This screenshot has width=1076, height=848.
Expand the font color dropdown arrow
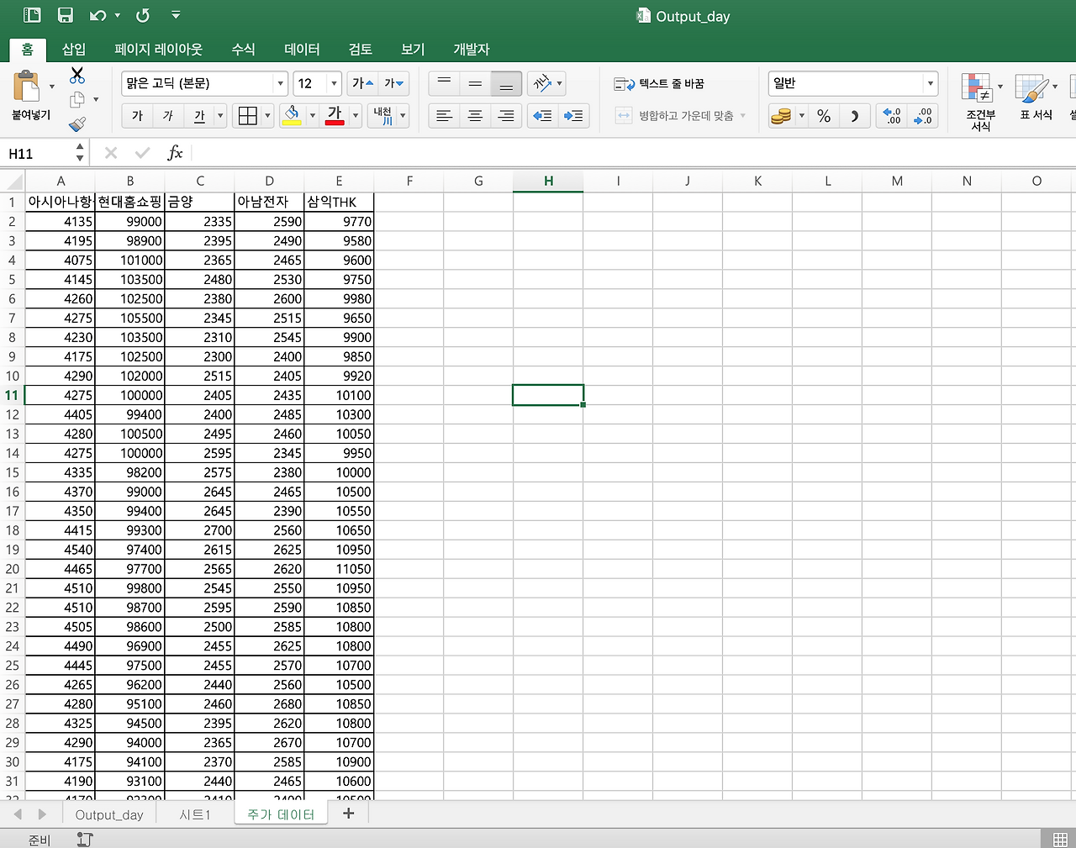pyautogui.click(x=356, y=116)
